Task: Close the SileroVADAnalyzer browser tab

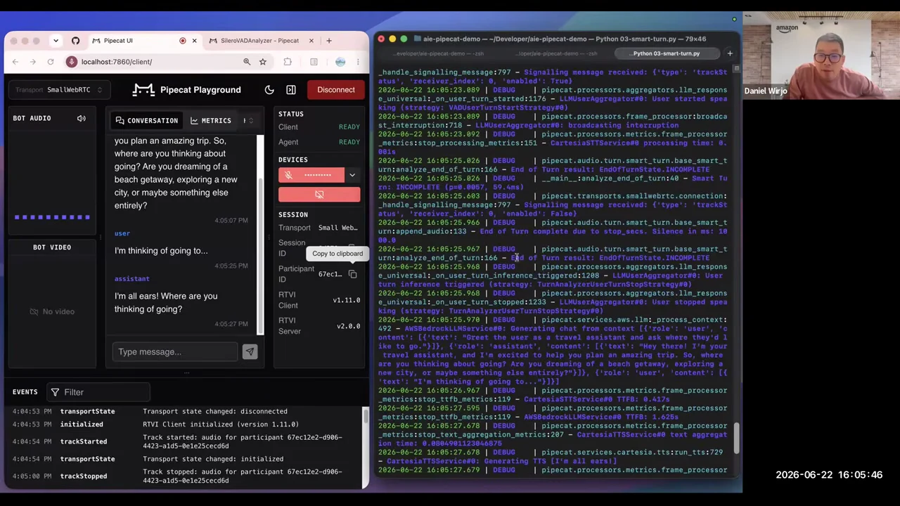Action: 311,41
